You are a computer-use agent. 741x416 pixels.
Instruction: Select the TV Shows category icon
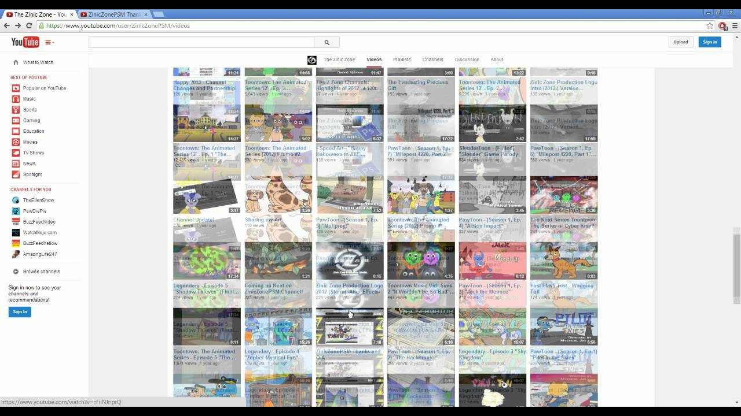tap(16, 153)
